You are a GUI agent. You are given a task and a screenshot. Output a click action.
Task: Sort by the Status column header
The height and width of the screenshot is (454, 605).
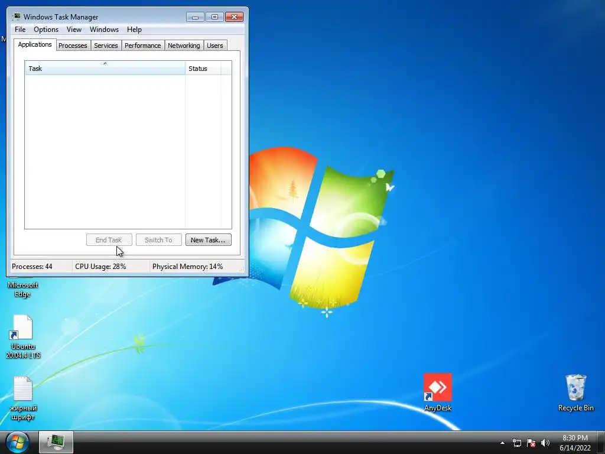tap(203, 69)
